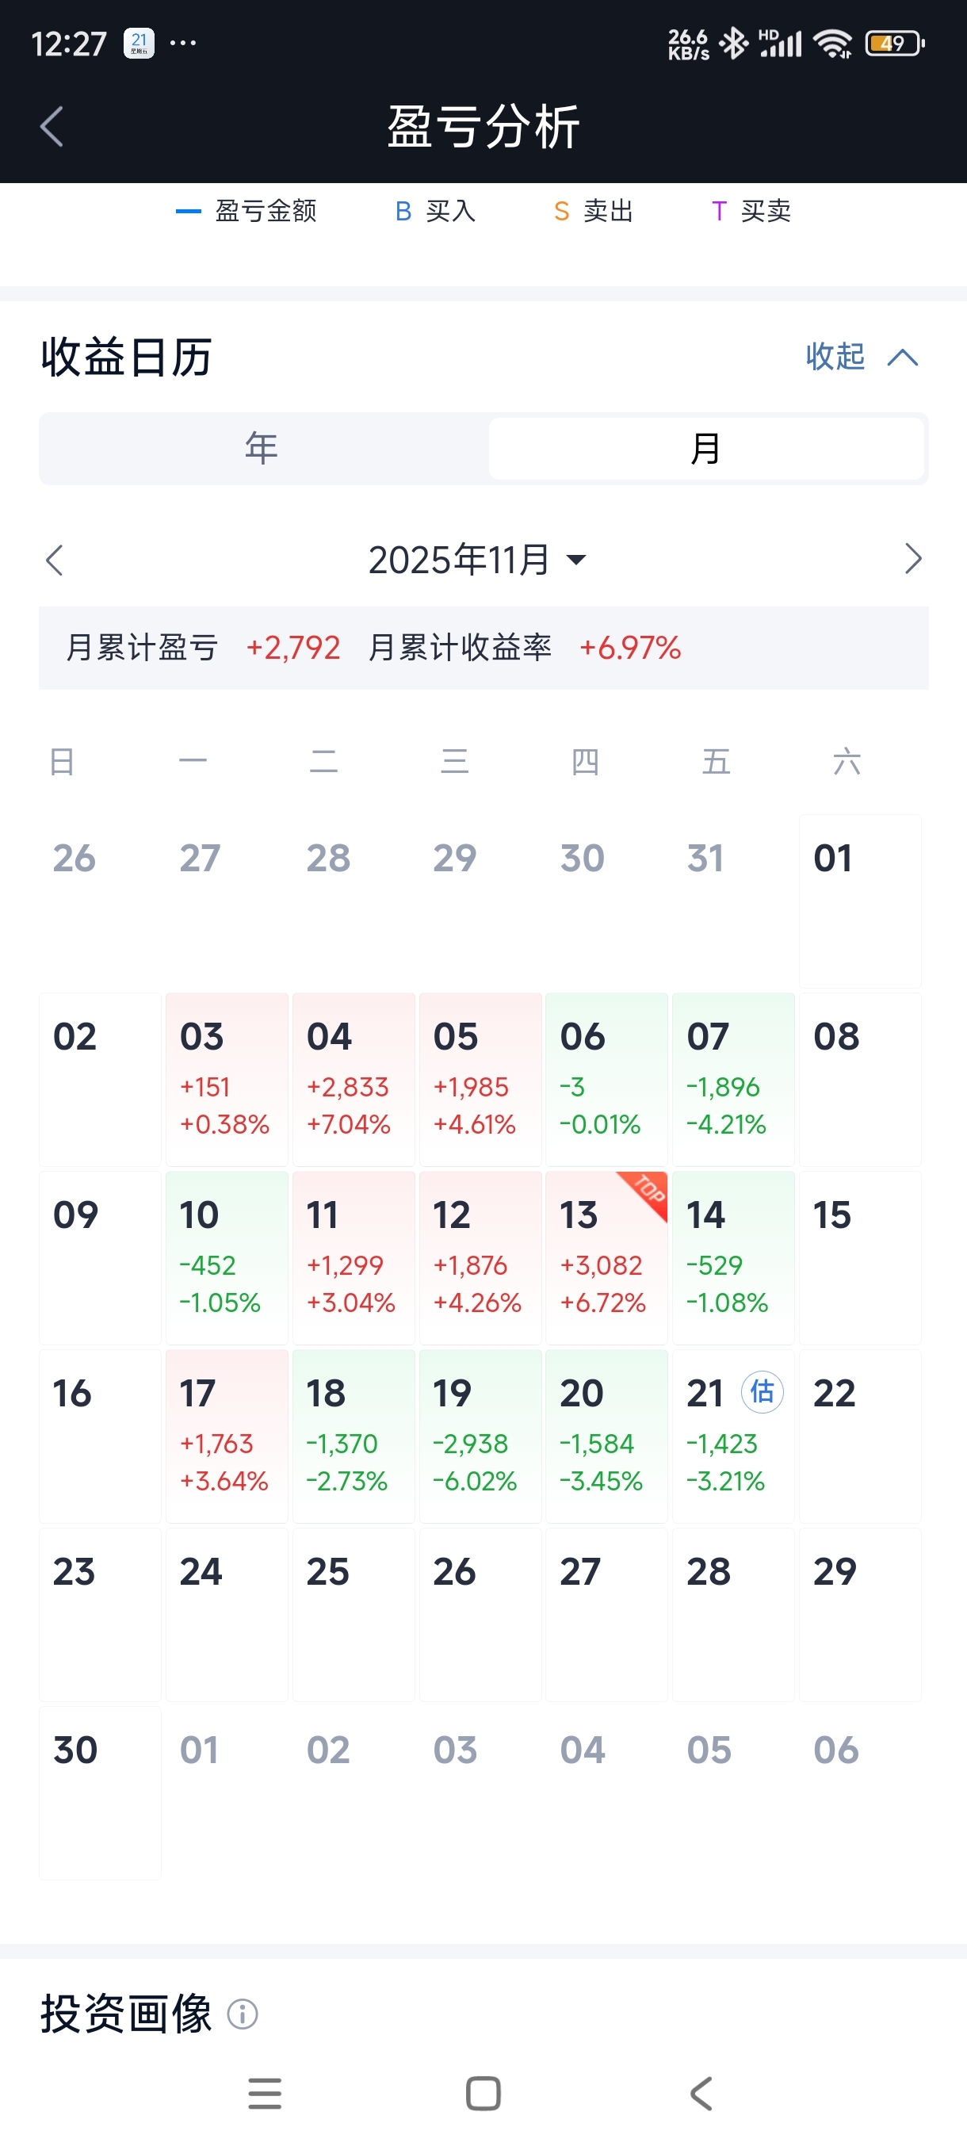This screenshot has height=2150, width=967.
Task: Select the 月 monthly tab
Action: [x=706, y=448]
